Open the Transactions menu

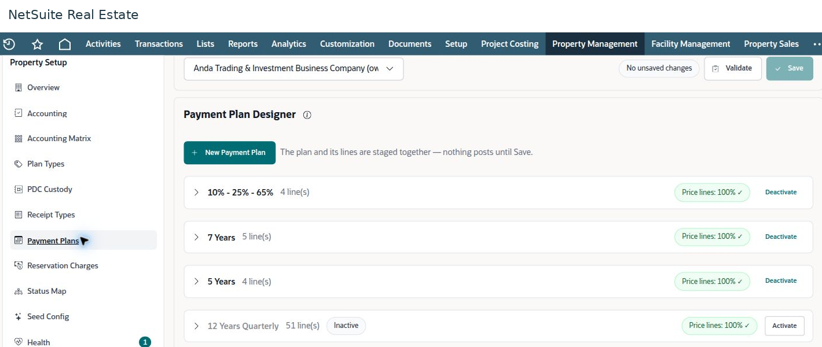159,44
